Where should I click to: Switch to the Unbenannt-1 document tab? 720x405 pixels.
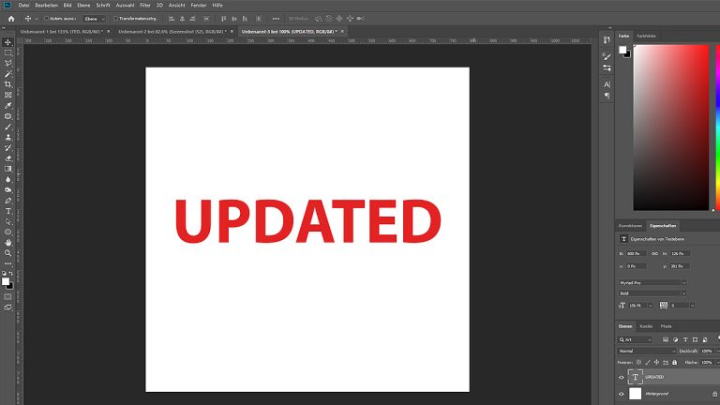point(62,32)
